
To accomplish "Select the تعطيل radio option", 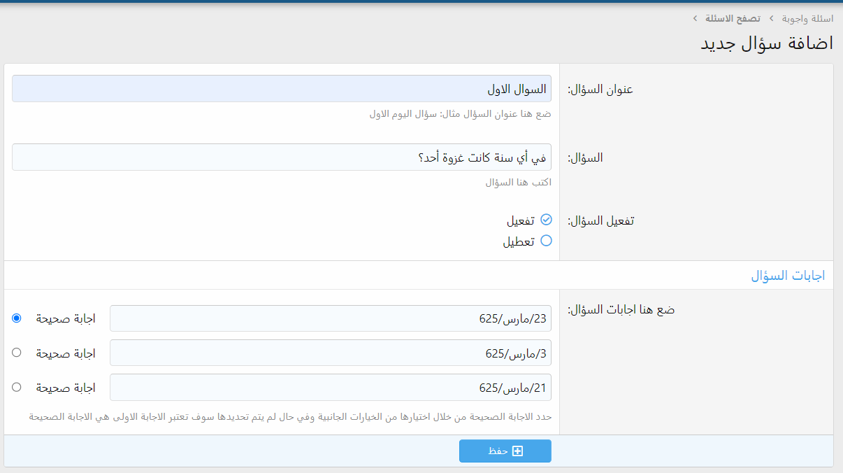I will tap(546, 241).
